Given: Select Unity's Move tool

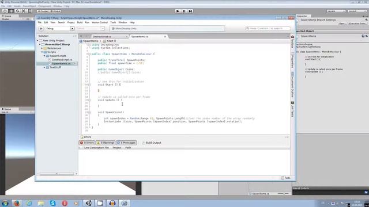Looking at the screenshot, I should point(11,11).
